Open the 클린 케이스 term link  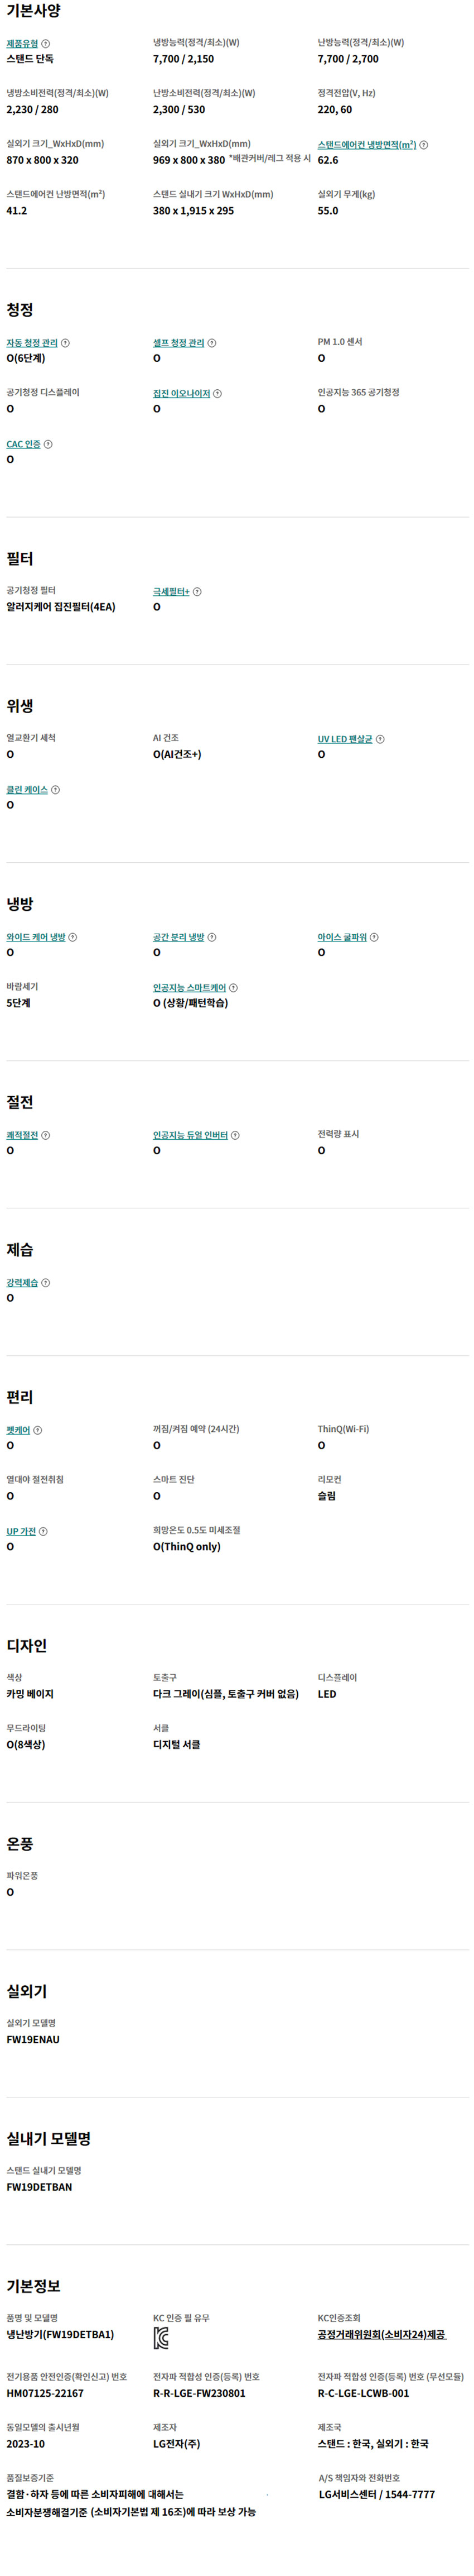(27, 790)
